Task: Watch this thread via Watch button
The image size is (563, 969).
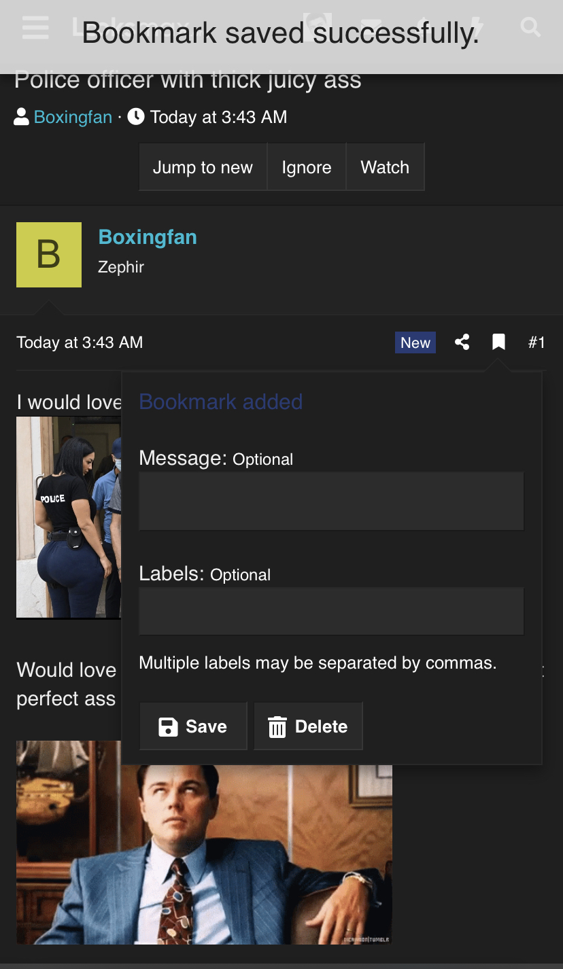Action: (x=385, y=167)
